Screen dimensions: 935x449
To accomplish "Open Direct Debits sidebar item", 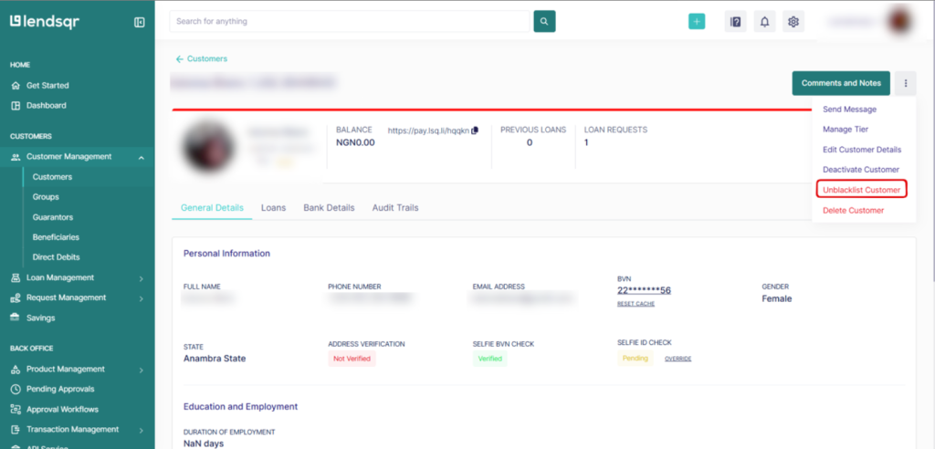I will click(x=56, y=257).
